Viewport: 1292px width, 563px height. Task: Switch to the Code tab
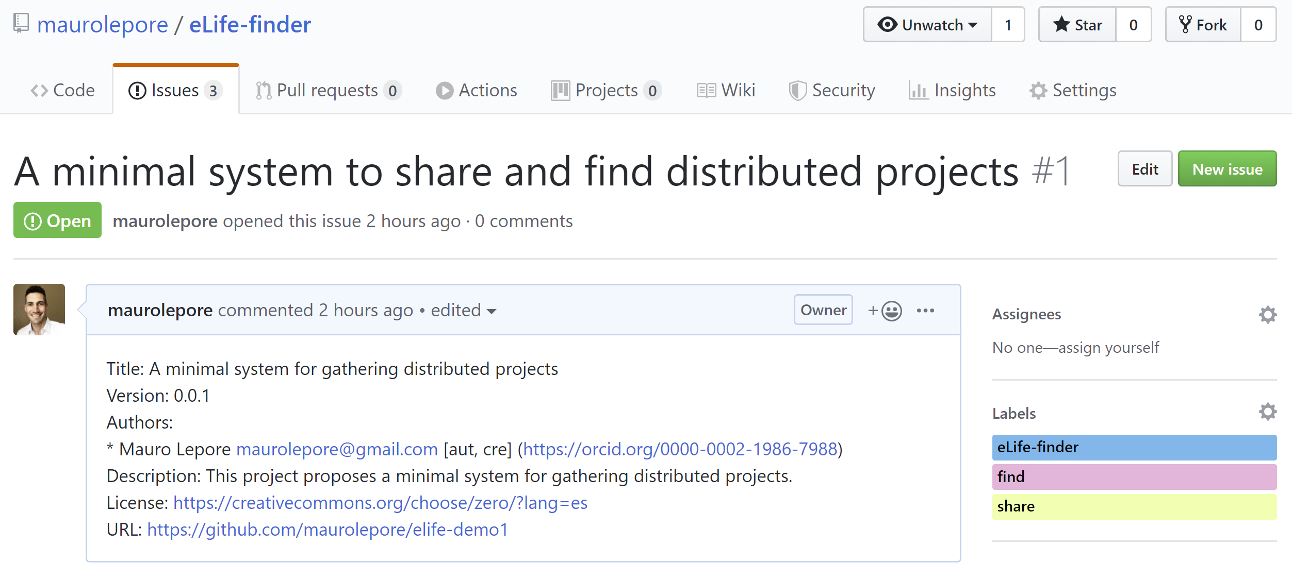coord(62,90)
